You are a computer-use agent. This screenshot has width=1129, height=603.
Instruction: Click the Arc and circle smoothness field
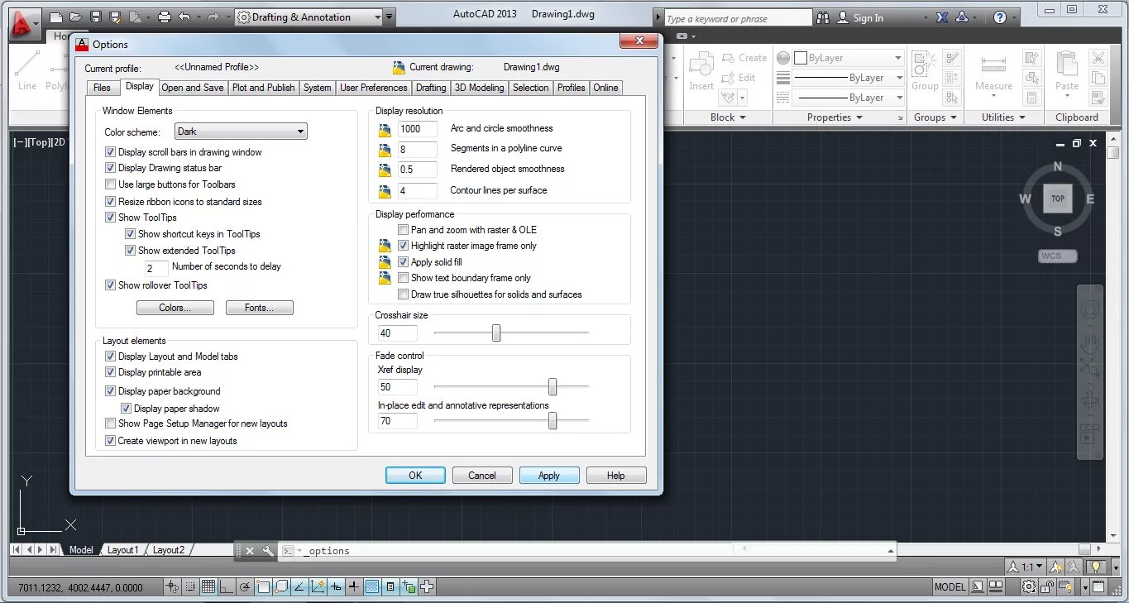pyautogui.click(x=418, y=129)
